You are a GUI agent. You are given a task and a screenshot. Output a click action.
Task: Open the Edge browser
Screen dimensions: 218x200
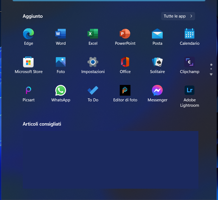[x=28, y=37]
